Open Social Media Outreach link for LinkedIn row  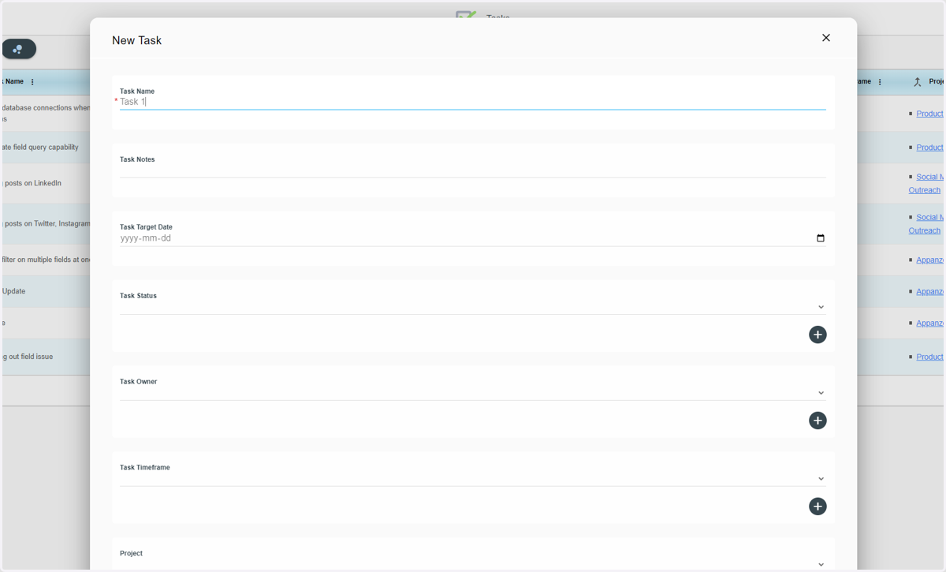[926, 183]
